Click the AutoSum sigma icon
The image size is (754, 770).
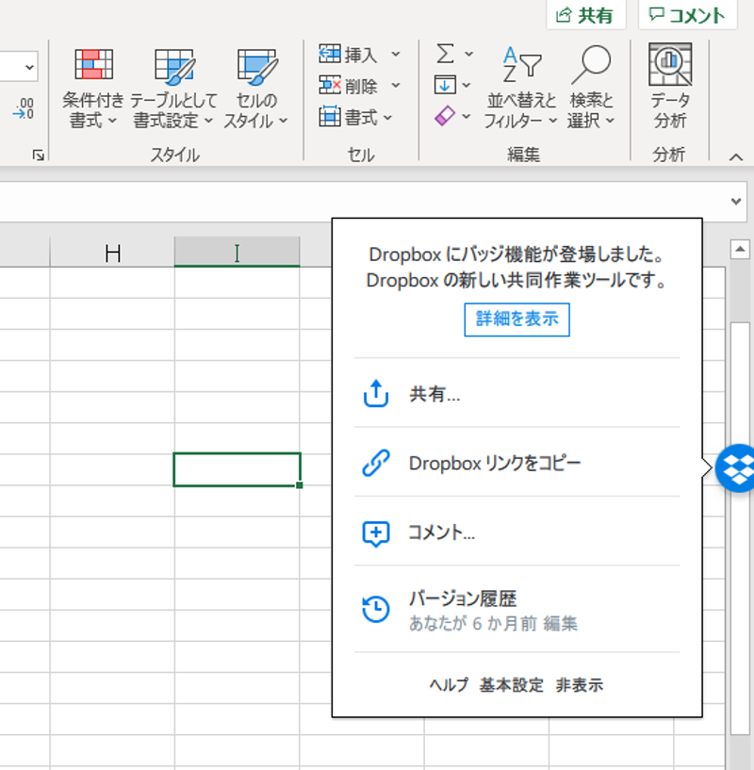[x=445, y=53]
